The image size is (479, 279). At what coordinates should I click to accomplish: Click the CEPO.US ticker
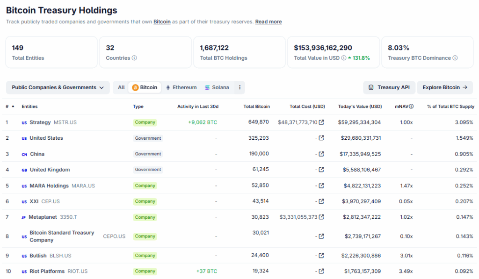(x=114, y=236)
